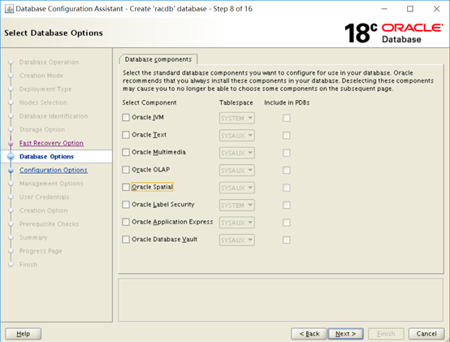Image resolution: width=450 pixels, height=342 pixels.
Task: Open tablespace dropdown for Oracle Text
Action: click(x=236, y=136)
